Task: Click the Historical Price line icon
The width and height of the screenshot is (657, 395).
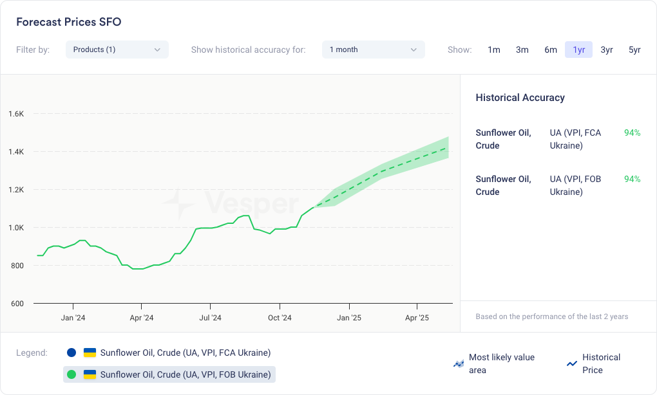Action: [571, 364]
